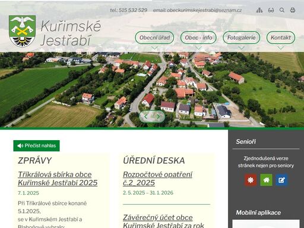Screen dimensions: 304x228
Task: Click the date 7. 1. 2025
Action: [x=28, y=193]
